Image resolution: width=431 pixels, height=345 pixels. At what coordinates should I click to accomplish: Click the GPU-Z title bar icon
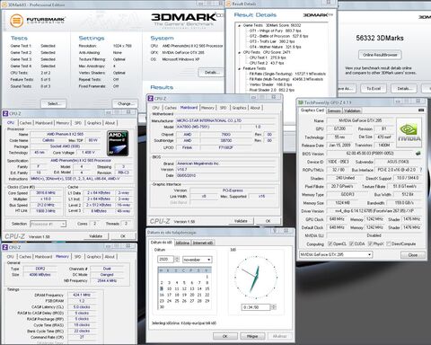pos(300,102)
